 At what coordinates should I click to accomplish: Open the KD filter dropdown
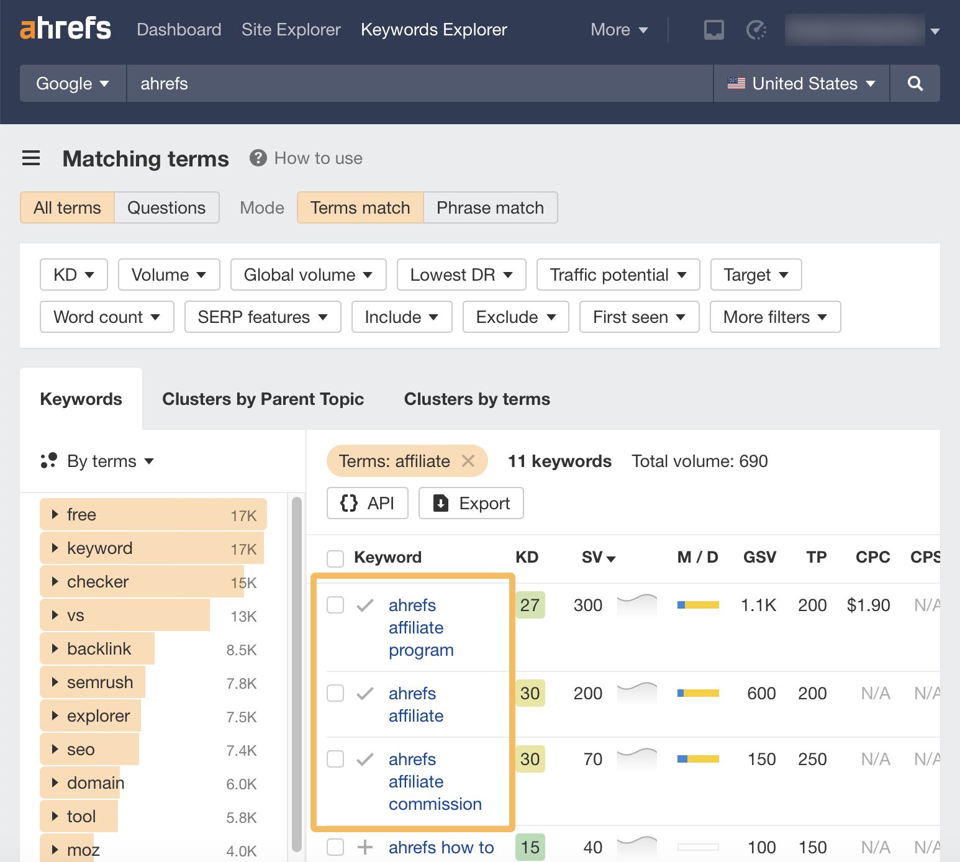[73, 274]
